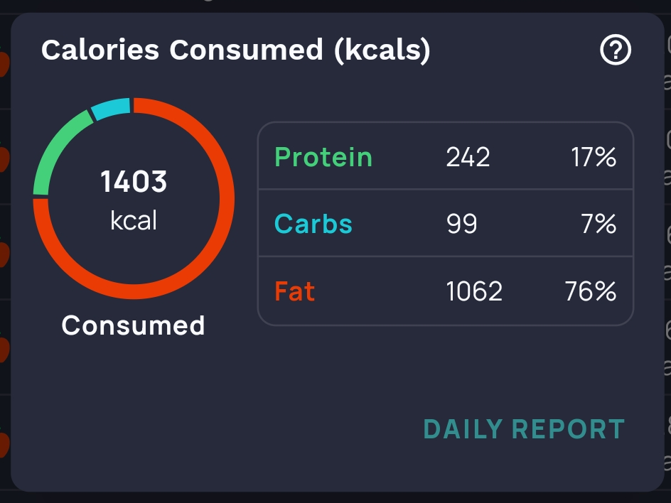Click the 242 protein calorie value
This screenshot has height=503, width=671.
coord(468,157)
